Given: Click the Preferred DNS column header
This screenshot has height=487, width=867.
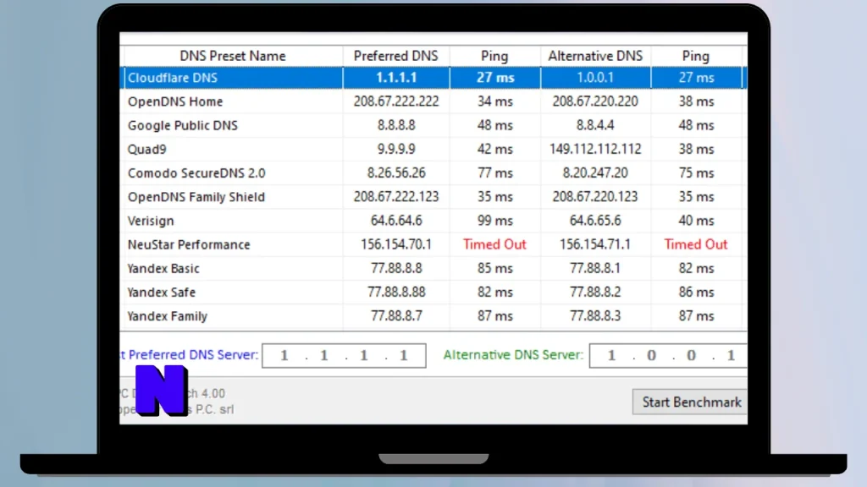Looking at the screenshot, I should 396,56.
